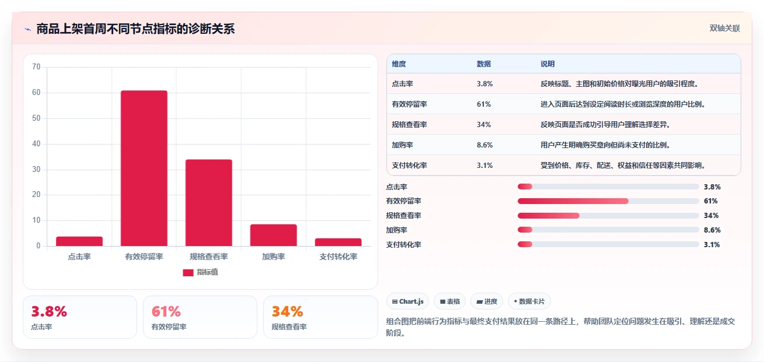Click the 有效停留率 bar in the chart
764x362 pixels.
[x=144, y=168]
